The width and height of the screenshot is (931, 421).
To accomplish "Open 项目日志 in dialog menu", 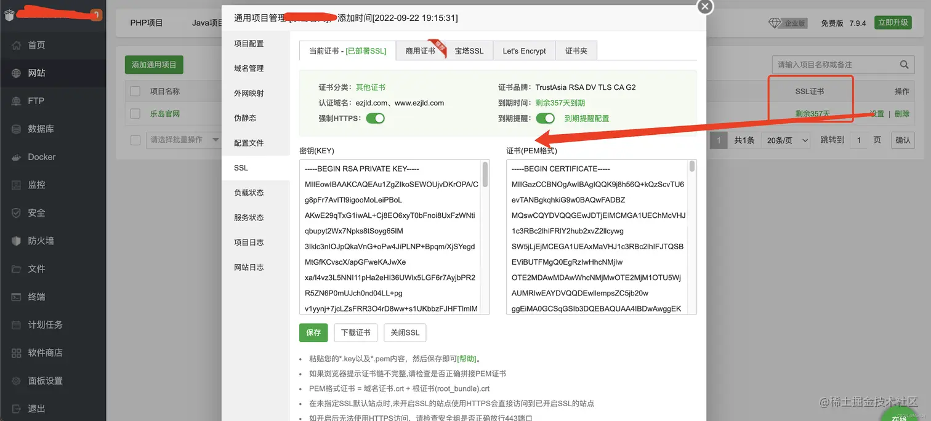I will coord(256,243).
